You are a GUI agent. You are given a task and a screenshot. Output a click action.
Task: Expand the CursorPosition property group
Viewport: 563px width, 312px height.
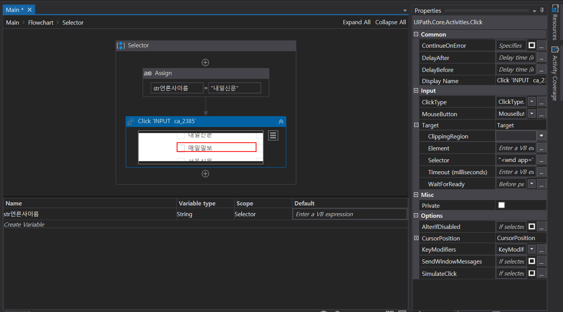(416, 238)
